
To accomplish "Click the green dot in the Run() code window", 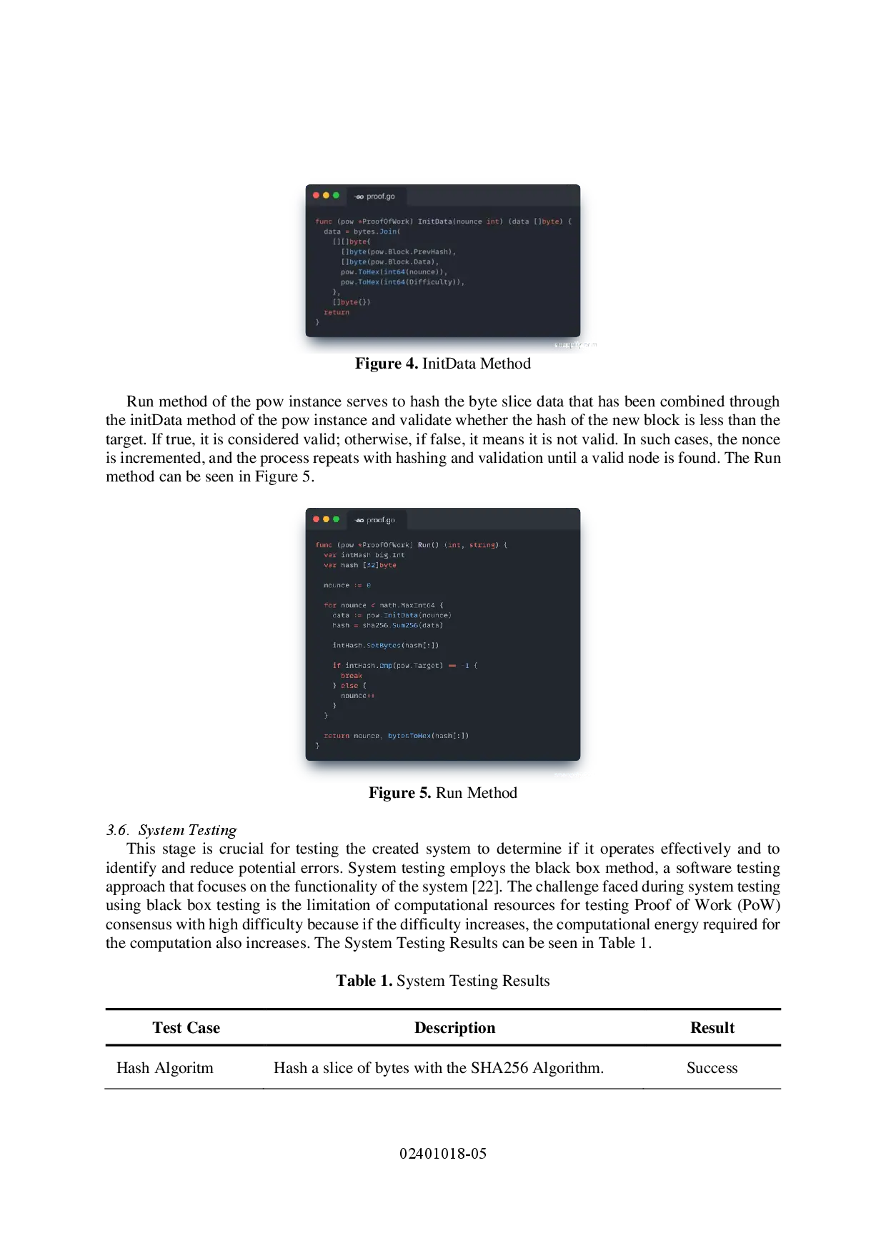I will click(x=336, y=519).
